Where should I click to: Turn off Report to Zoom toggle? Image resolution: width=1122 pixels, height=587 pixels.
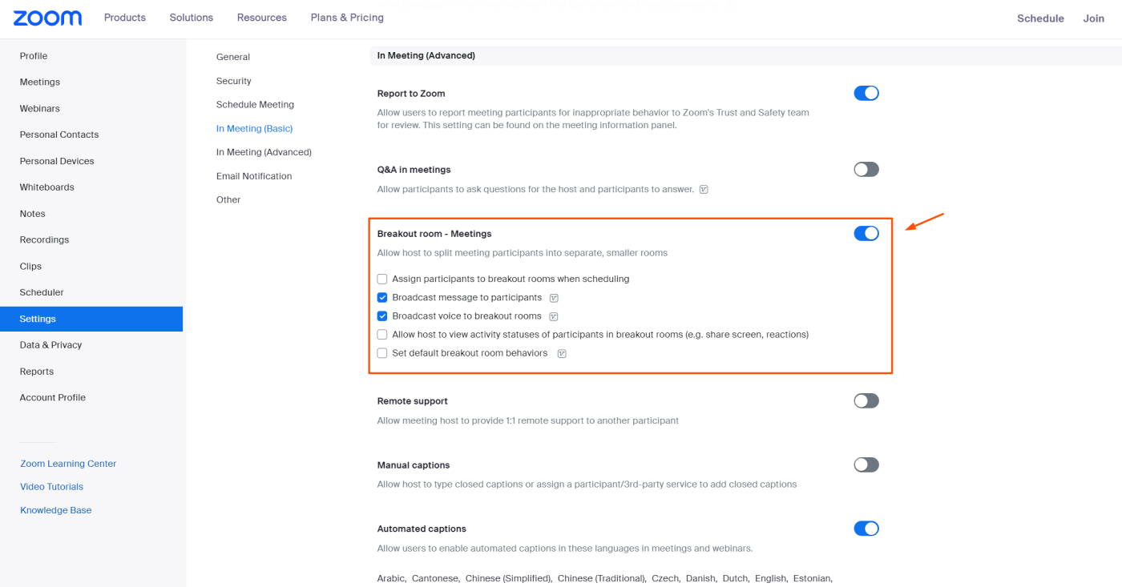866,93
